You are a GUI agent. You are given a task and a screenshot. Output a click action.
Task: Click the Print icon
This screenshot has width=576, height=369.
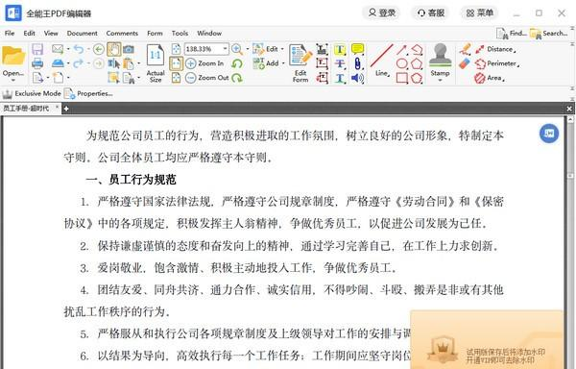[37, 63]
